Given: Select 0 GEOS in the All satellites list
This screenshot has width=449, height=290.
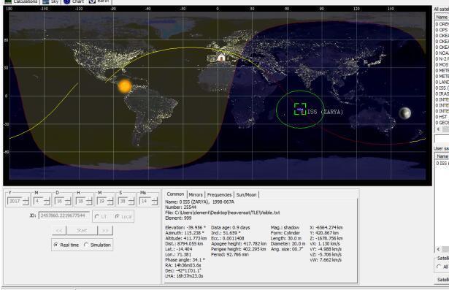Looking at the screenshot, I should (x=442, y=123).
